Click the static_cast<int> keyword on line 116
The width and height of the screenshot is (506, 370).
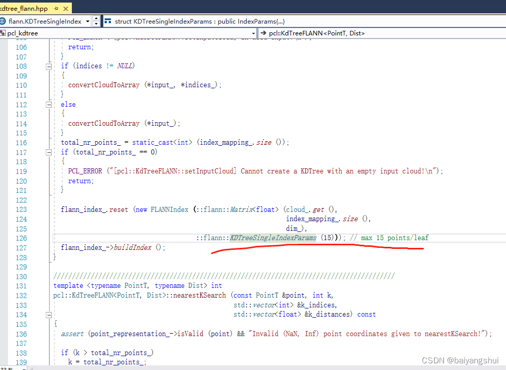(162, 143)
